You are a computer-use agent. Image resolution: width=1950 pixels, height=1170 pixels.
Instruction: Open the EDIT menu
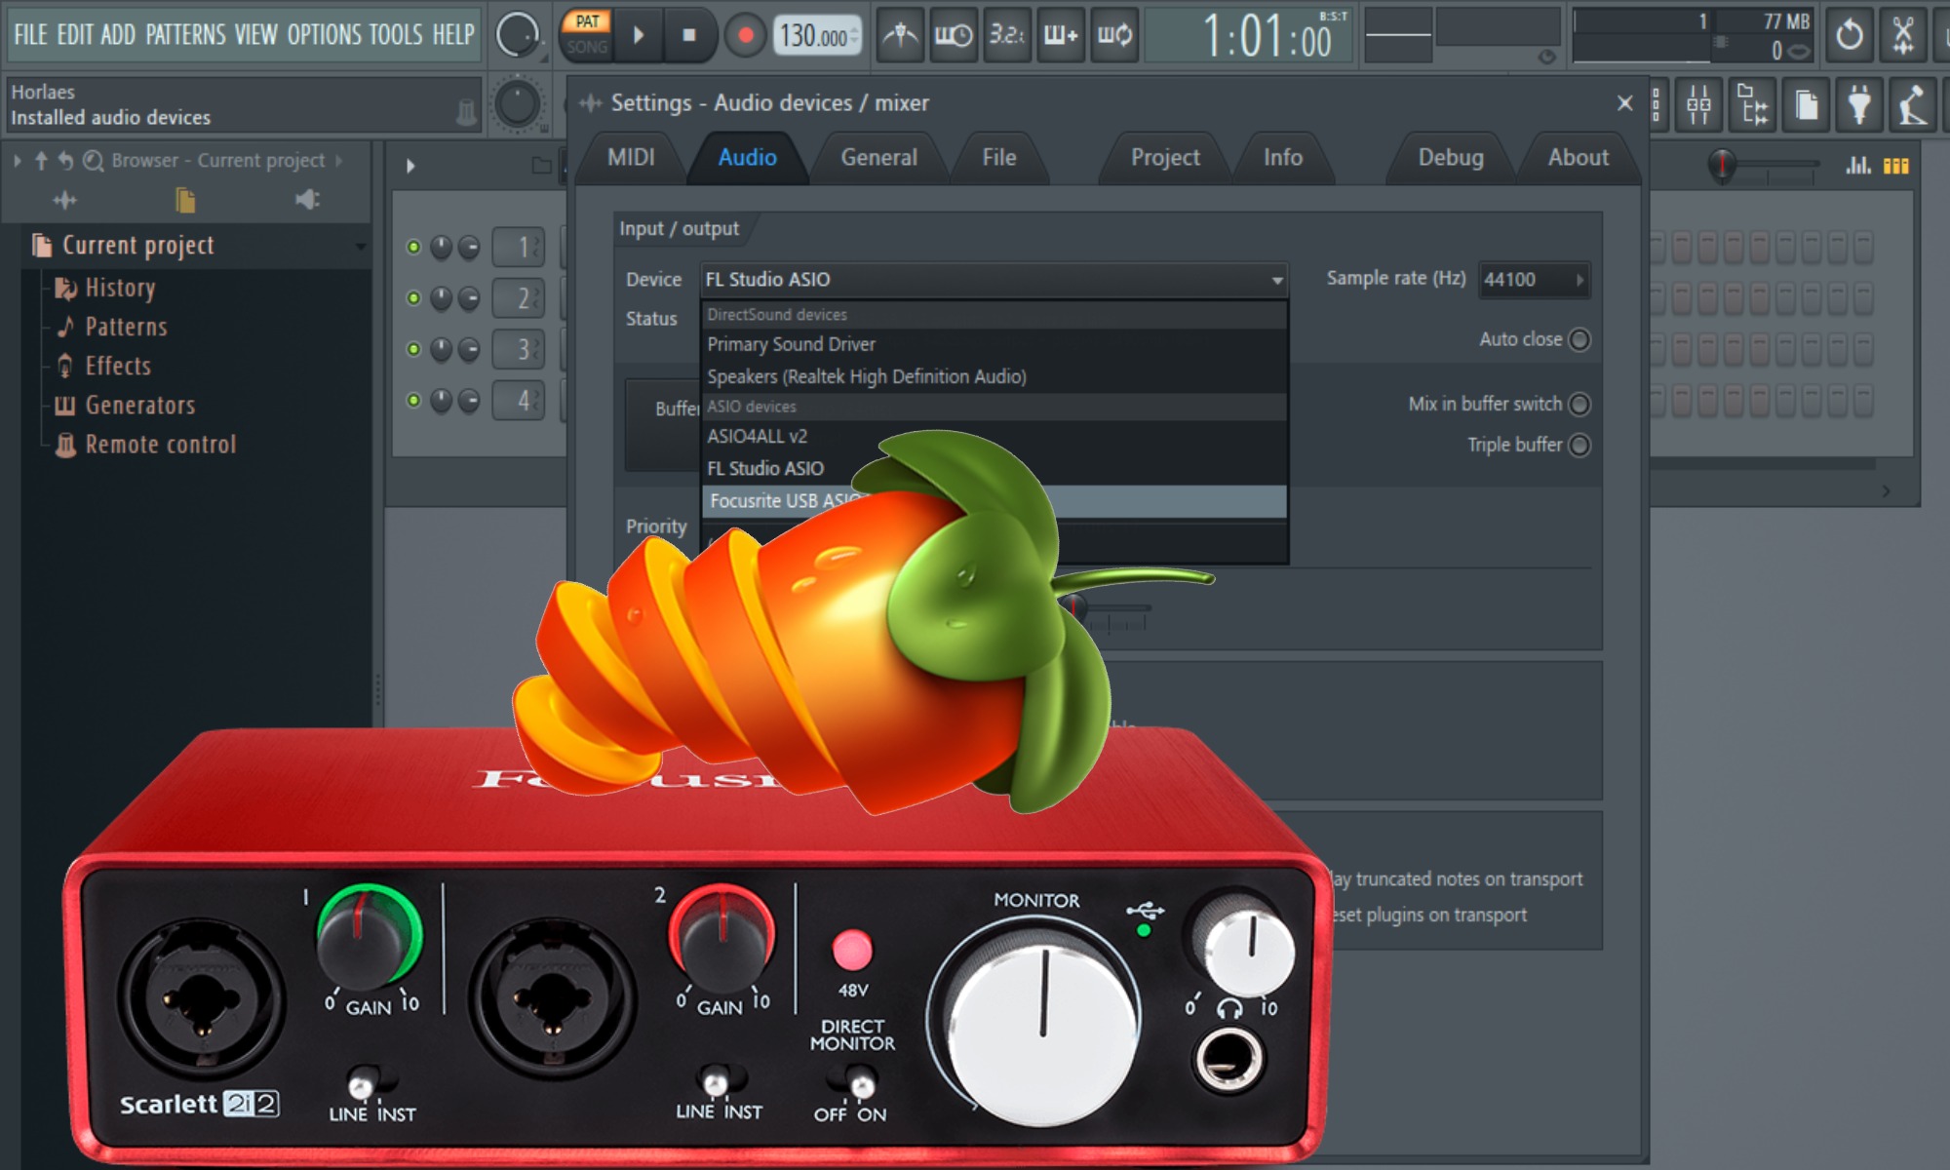coord(75,35)
